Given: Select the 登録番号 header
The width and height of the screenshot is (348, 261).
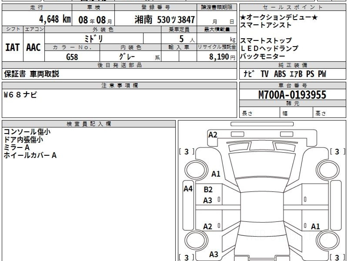Looking at the screenshot, I should click(x=156, y=8).
